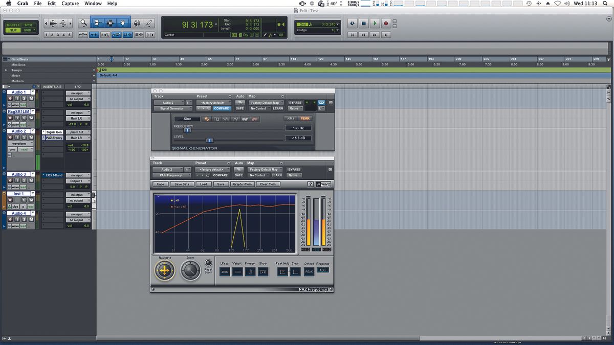Select the Scrubber tool

pyautogui.click(x=137, y=22)
